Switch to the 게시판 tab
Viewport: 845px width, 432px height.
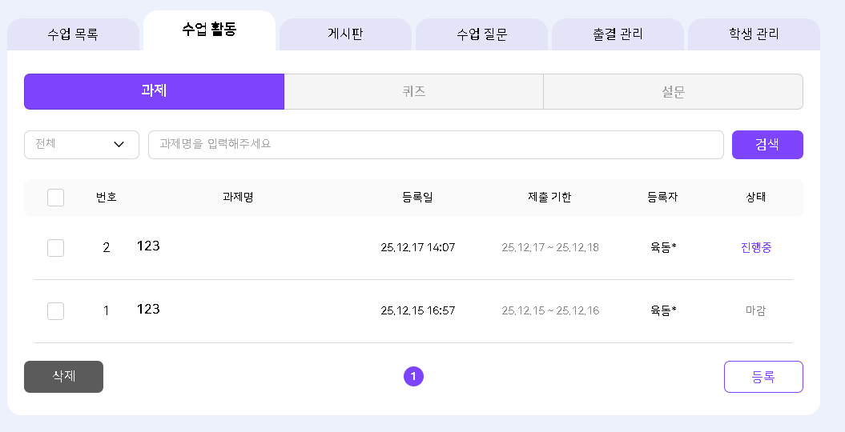[345, 35]
